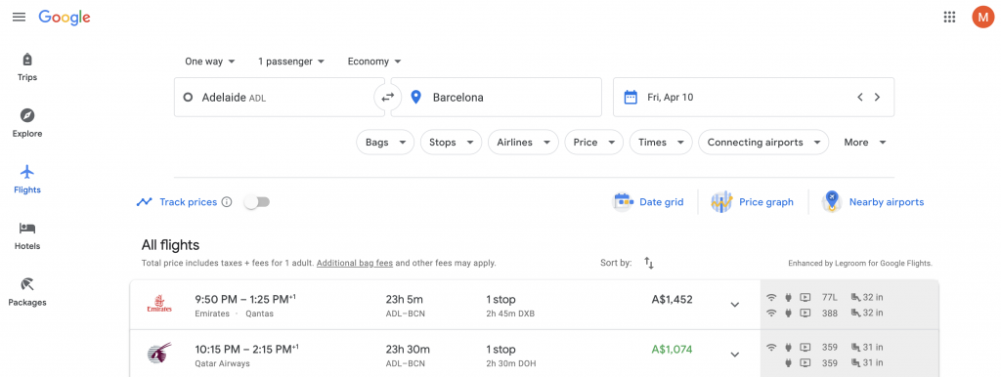
Task: Open the Price graph
Action: point(752,201)
